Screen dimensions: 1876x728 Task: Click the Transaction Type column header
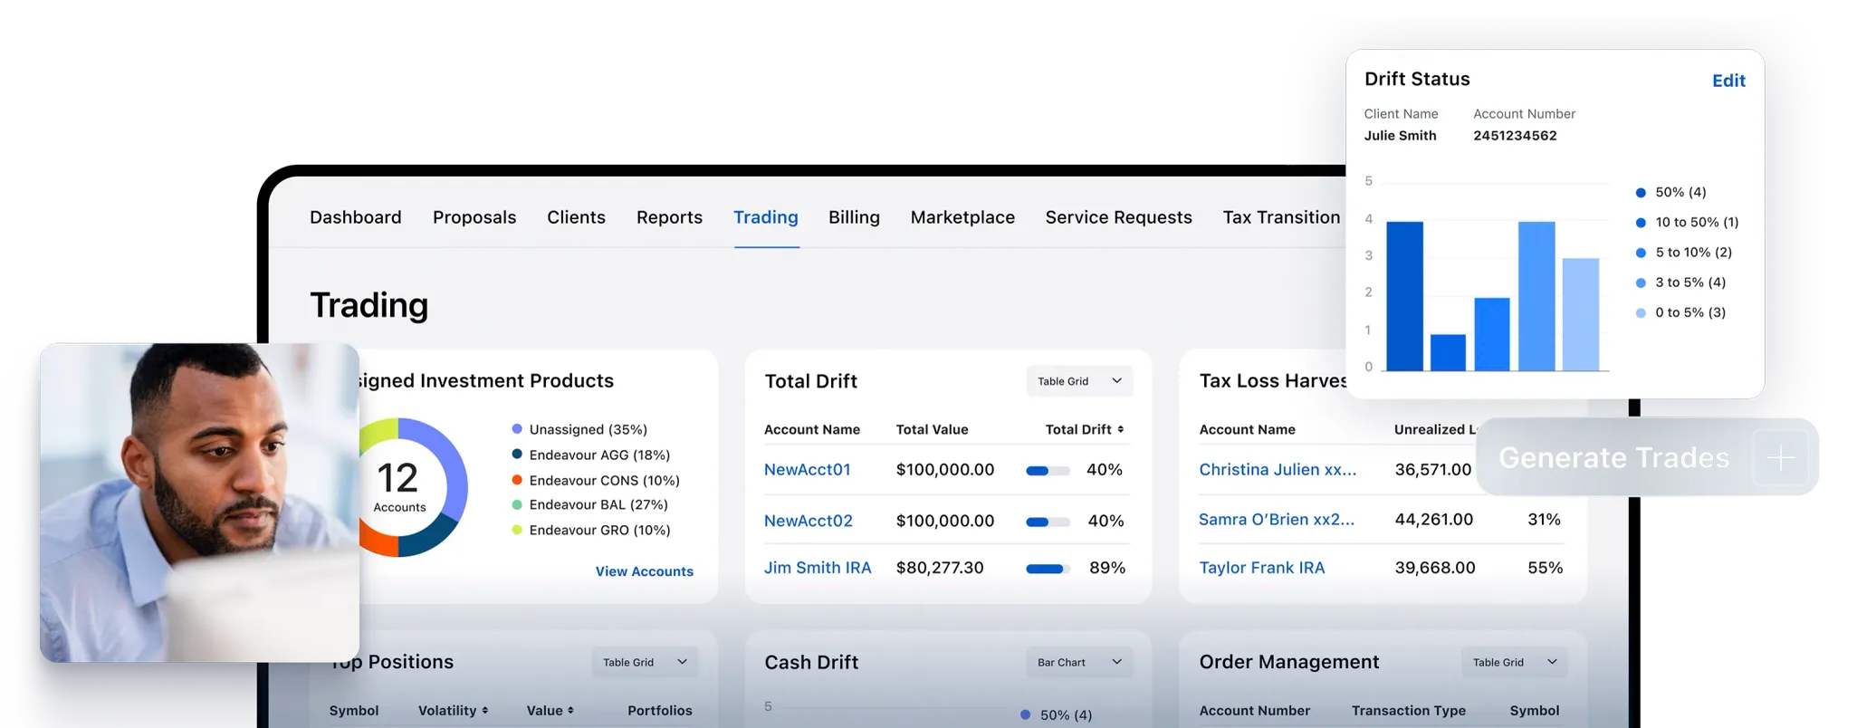pos(1409,711)
